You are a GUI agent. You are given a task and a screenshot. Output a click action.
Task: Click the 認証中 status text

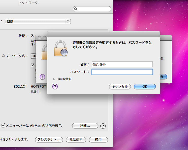tap(35, 92)
